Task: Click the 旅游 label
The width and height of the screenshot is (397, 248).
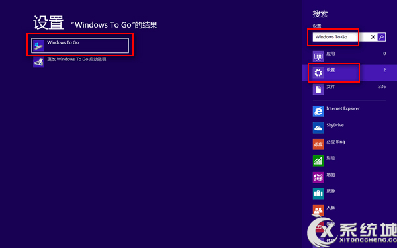Action: [x=331, y=191]
